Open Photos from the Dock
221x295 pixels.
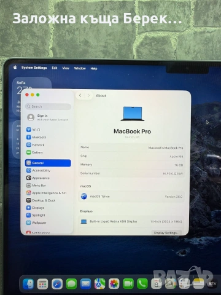[114, 284]
